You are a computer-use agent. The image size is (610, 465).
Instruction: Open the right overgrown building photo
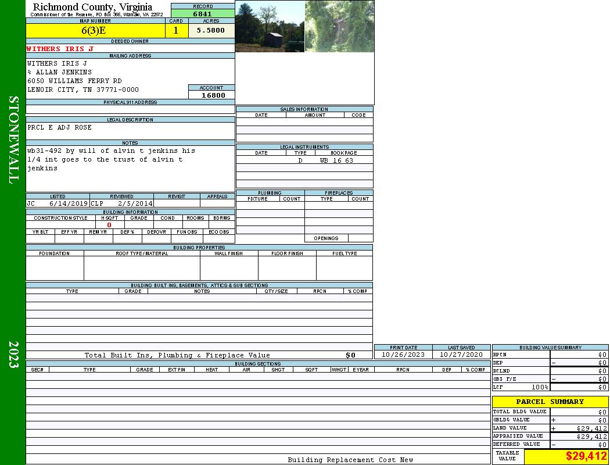coord(339,26)
